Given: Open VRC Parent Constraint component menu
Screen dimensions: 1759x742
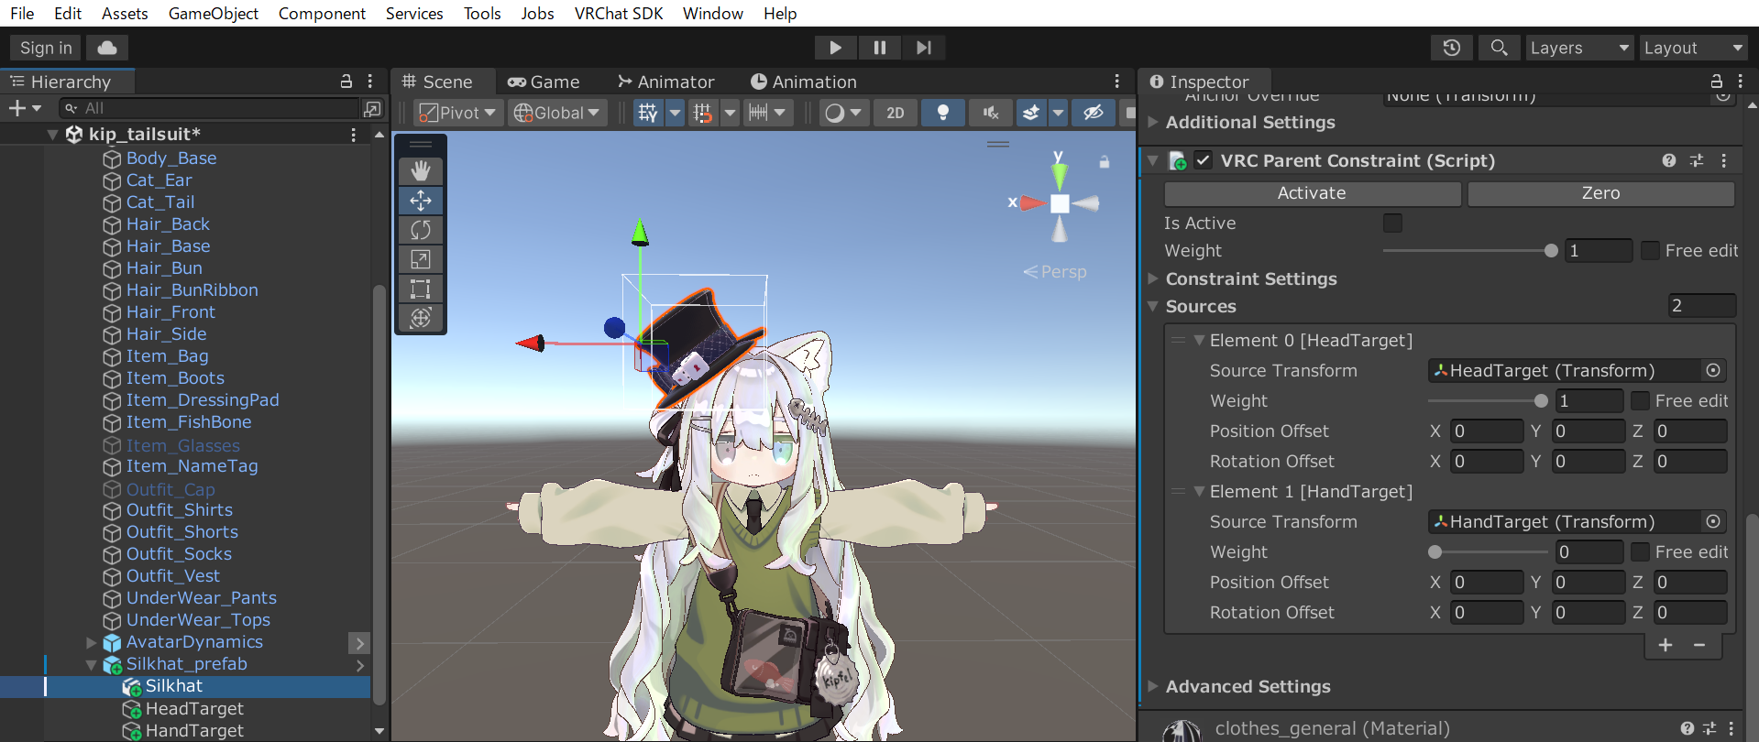Looking at the screenshot, I should coord(1724,160).
